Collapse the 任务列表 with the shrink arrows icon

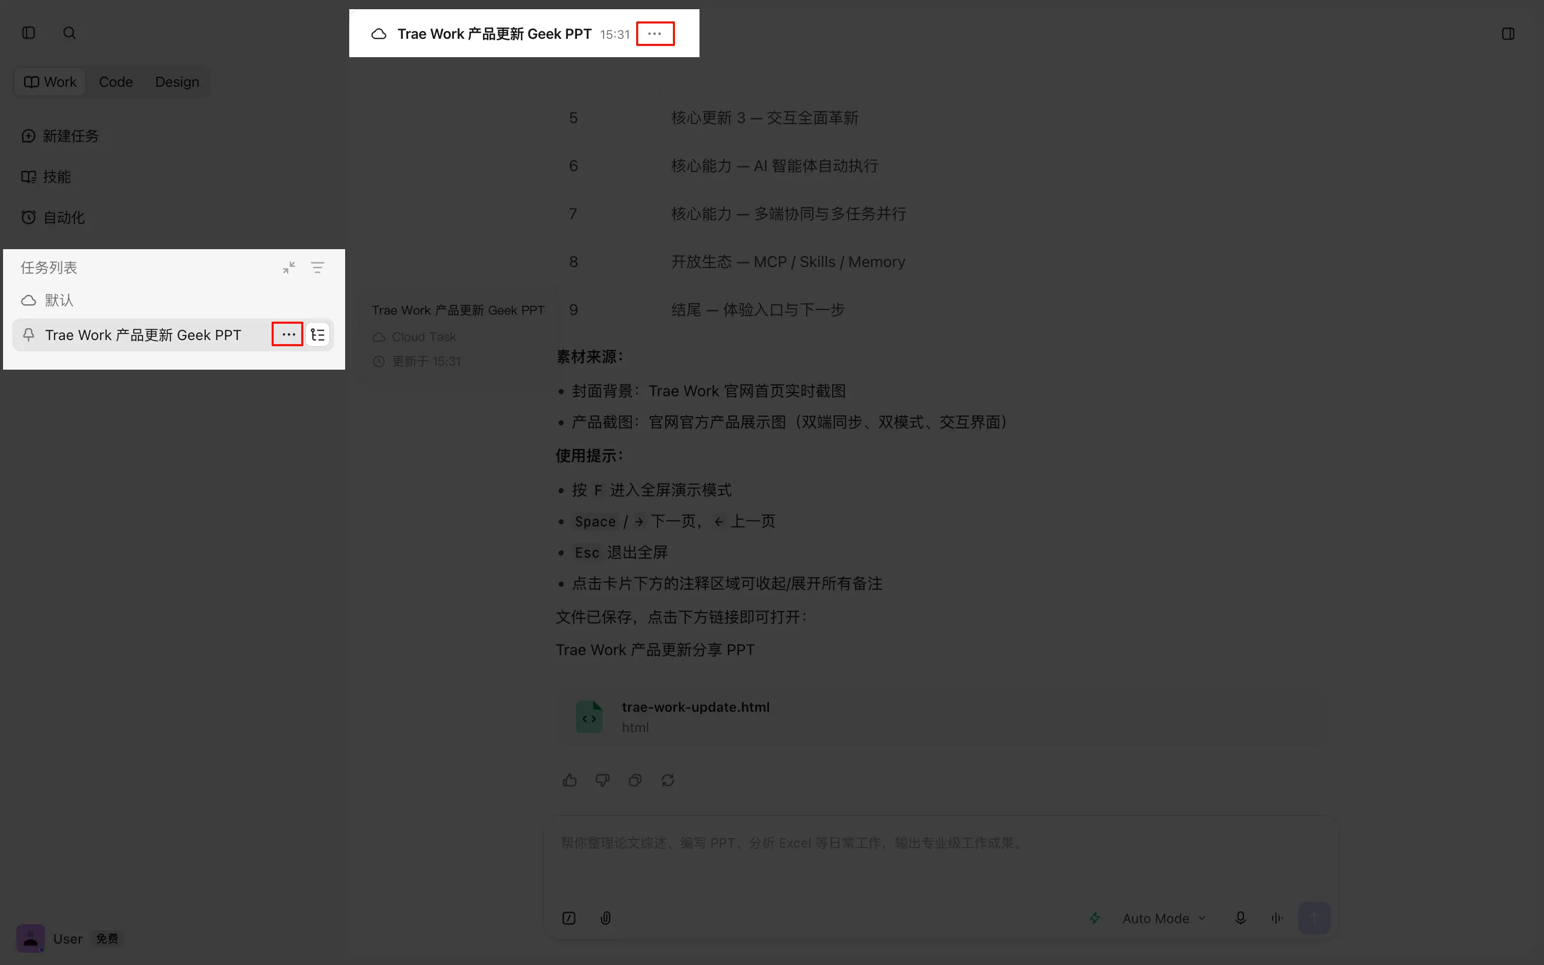(289, 268)
